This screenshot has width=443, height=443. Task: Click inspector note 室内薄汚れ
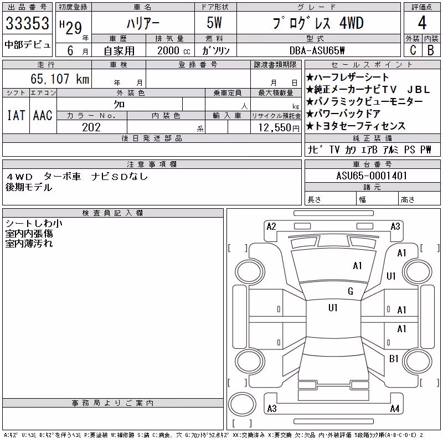29,243
